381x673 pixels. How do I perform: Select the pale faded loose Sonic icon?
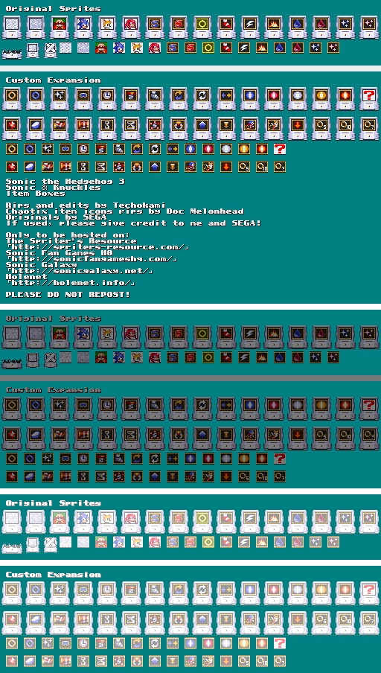pyautogui.click(x=119, y=542)
